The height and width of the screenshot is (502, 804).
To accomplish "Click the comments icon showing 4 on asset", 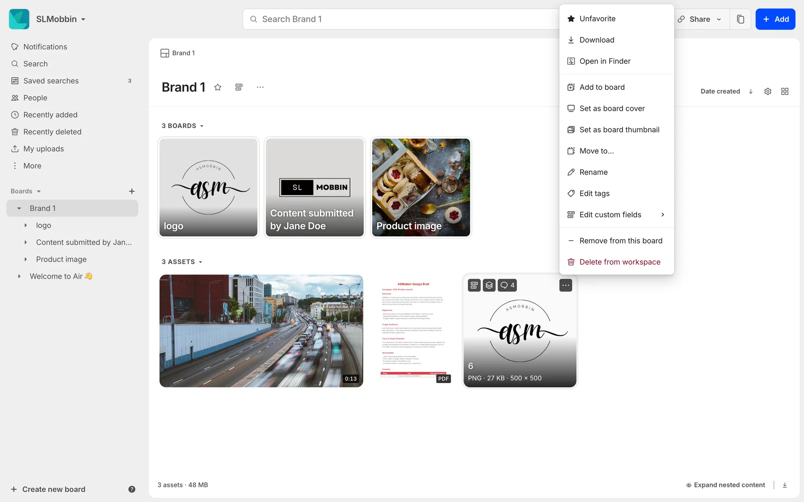I will [507, 285].
